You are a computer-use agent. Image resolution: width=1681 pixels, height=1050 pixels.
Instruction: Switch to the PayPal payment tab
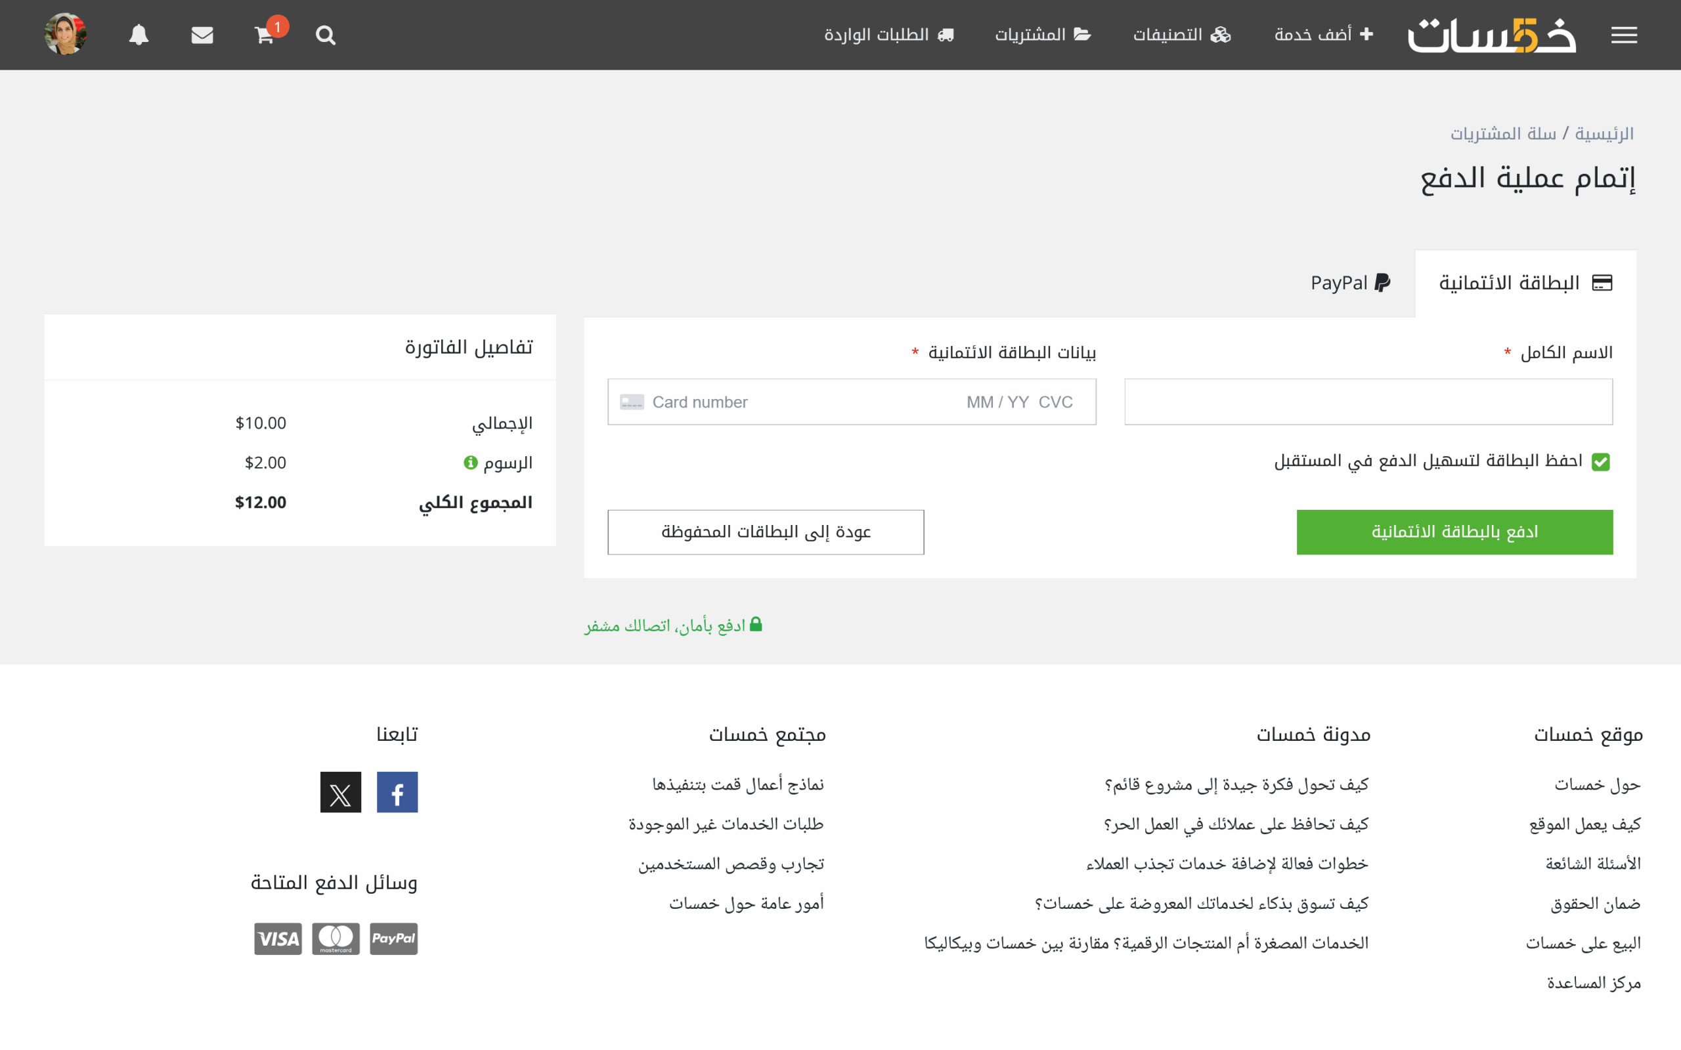click(x=1350, y=283)
